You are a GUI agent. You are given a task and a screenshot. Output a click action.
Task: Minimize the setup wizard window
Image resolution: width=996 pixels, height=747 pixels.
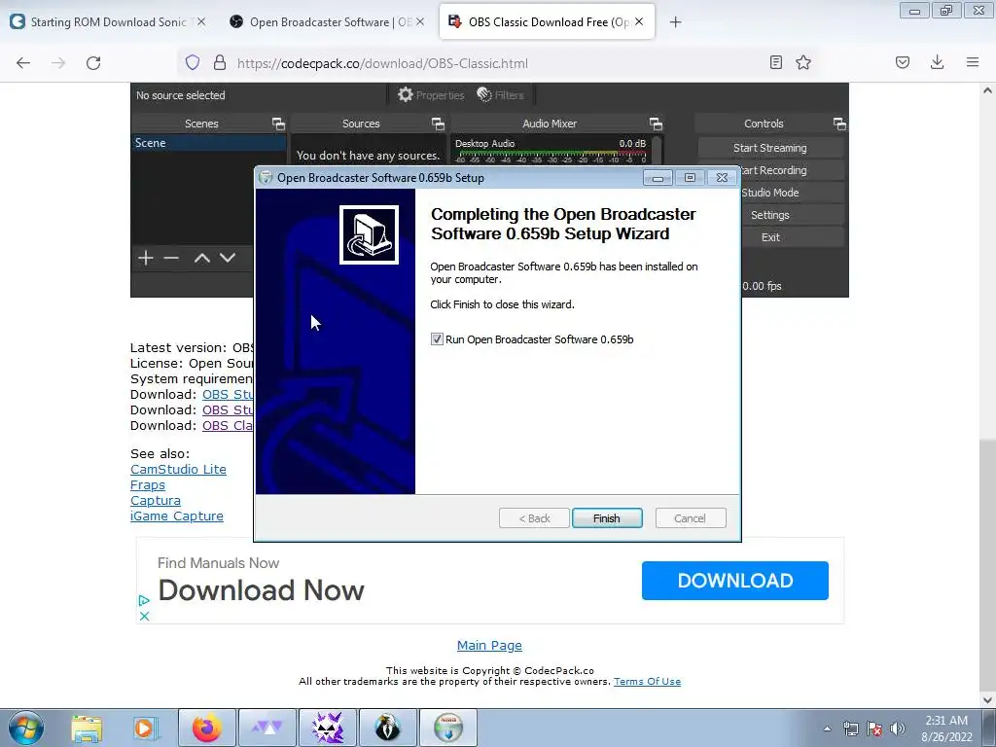[x=658, y=178]
